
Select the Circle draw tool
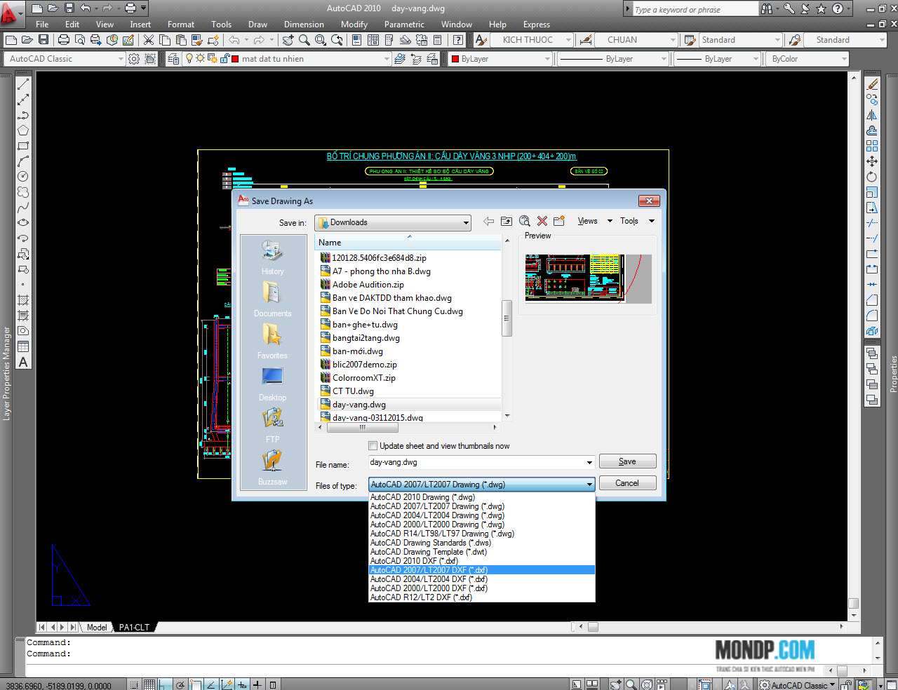tap(23, 176)
